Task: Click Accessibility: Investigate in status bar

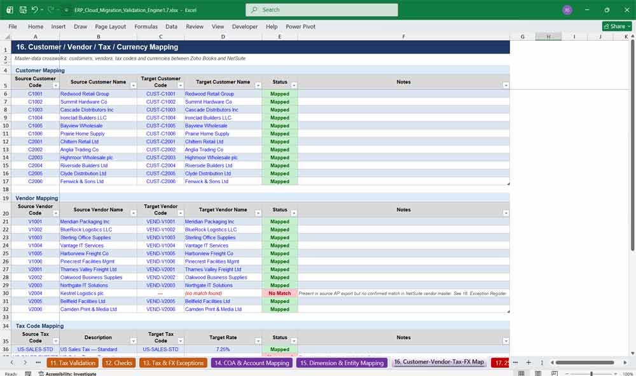Action: pos(67,373)
